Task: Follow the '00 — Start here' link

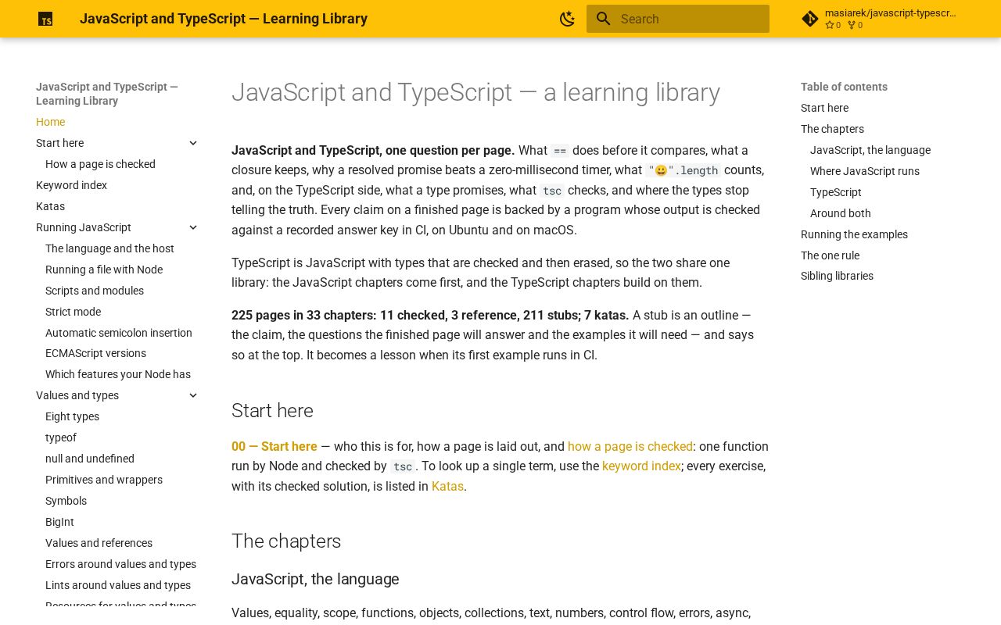Action: (x=274, y=447)
